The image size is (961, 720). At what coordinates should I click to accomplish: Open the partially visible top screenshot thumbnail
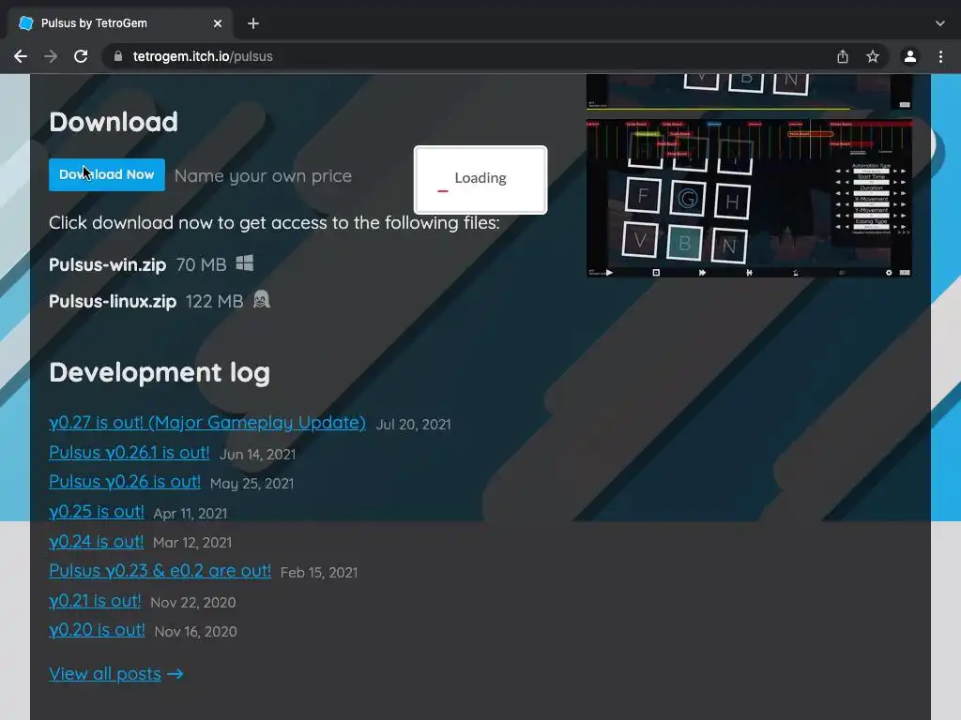pyautogui.click(x=749, y=92)
